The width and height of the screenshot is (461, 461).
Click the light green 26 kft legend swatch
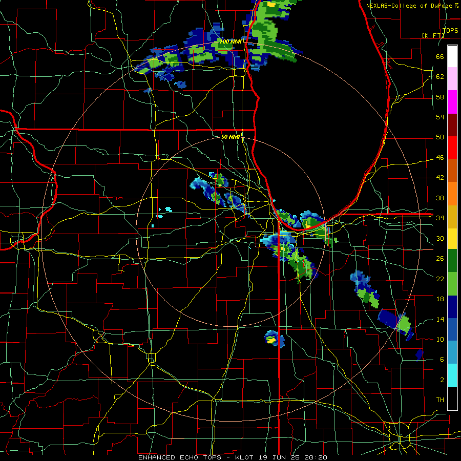tap(452, 284)
